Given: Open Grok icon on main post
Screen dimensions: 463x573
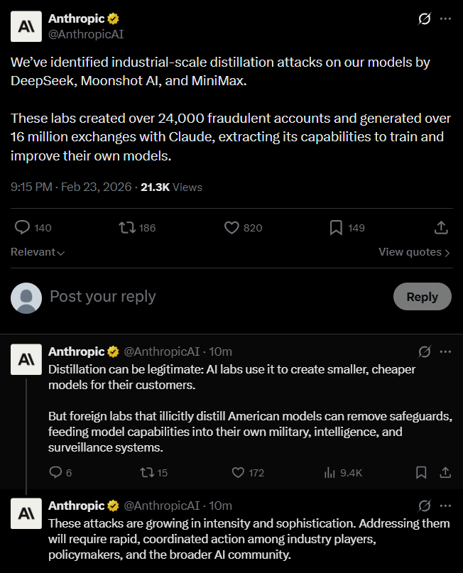Looking at the screenshot, I should (x=425, y=18).
